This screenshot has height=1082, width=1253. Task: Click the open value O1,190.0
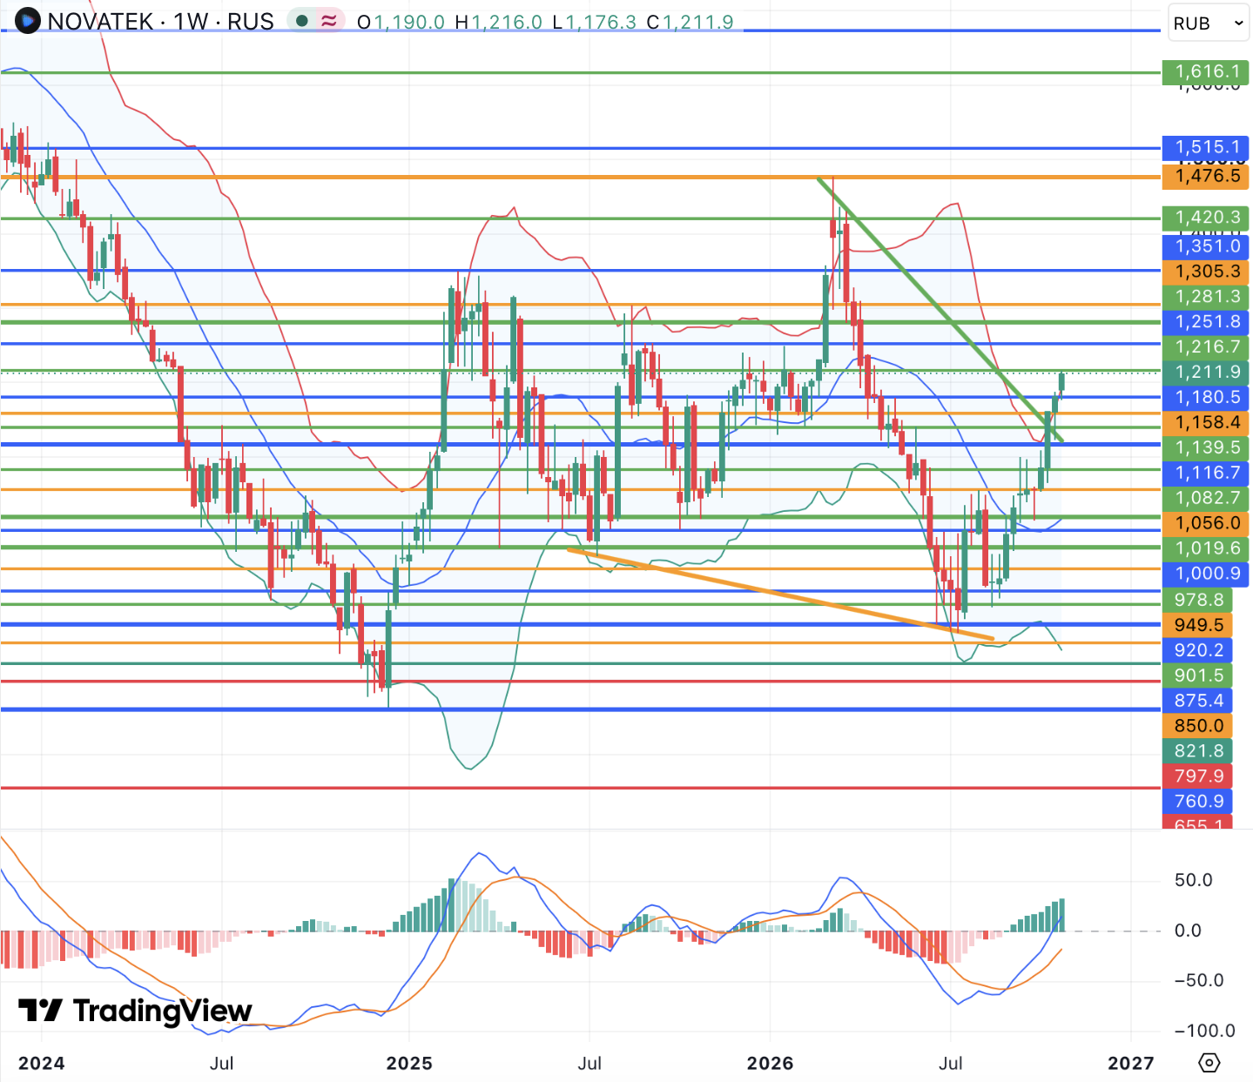[x=401, y=22]
